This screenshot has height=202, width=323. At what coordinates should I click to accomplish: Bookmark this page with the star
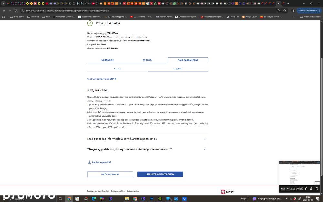point(285,11)
